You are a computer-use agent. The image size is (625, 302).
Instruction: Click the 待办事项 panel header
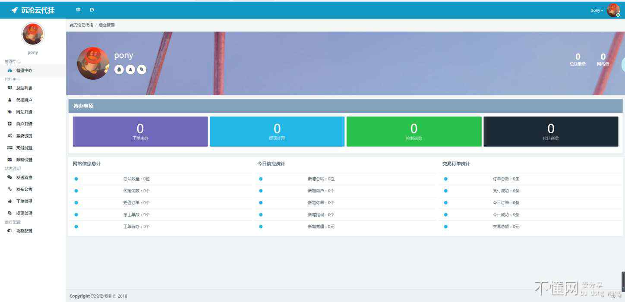345,106
